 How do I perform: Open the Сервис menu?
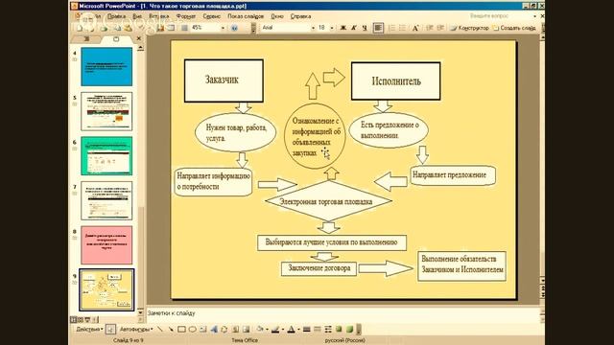tap(211, 16)
